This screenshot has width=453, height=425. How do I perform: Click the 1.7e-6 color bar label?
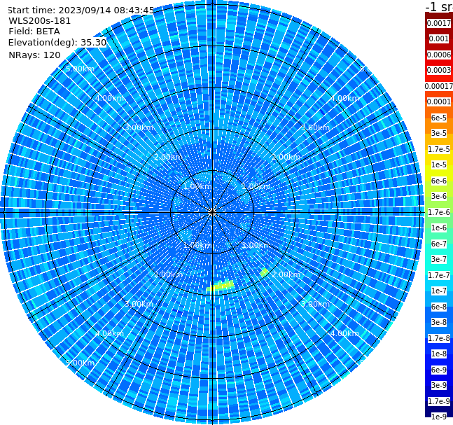[x=439, y=212]
